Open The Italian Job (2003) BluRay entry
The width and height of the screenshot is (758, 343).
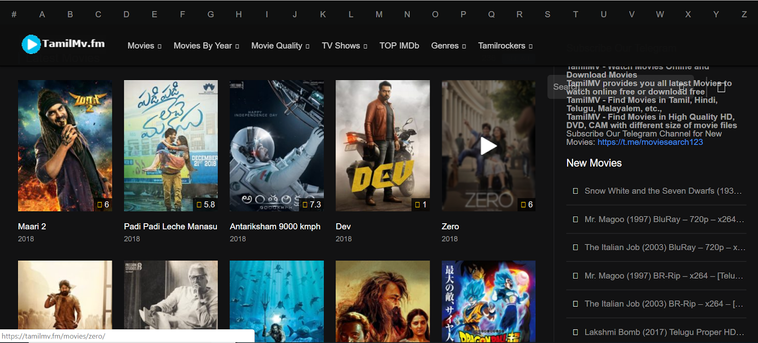click(x=665, y=247)
